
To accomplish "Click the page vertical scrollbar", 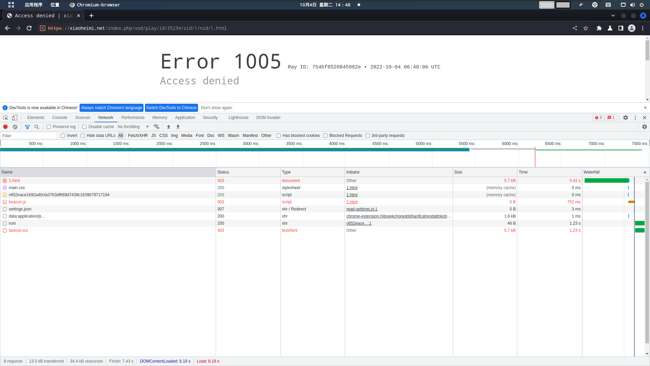I will point(647,50).
